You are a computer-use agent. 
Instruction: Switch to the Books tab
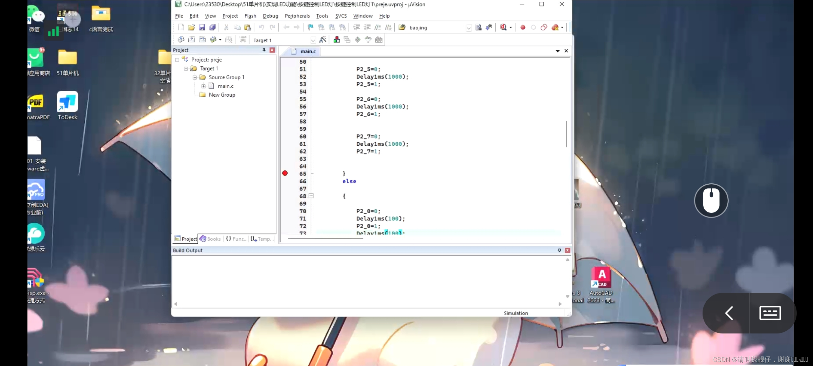(x=210, y=239)
